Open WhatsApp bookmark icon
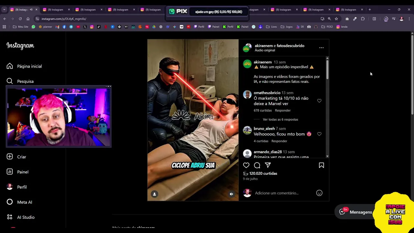The width and height of the screenshot is (414, 233). (x=33, y=27)
